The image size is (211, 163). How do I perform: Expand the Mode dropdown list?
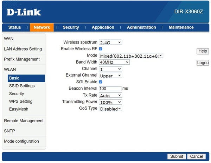tap(131, 56)
